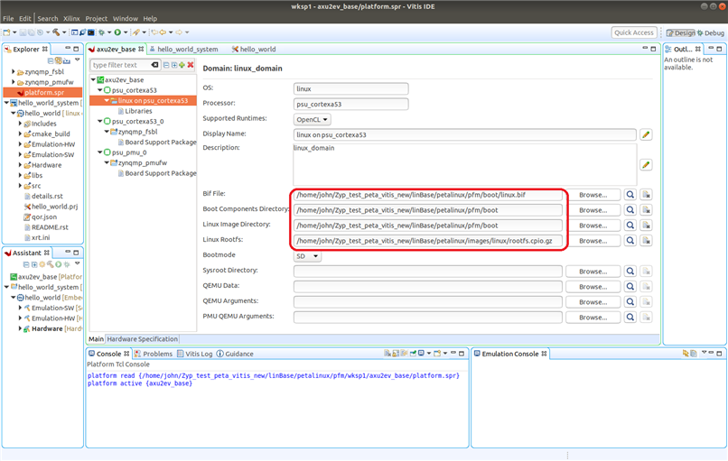The image size is (728, 461).
Task: Collapse axu2ev_base root tree node
Action: (x=93, y=79)
